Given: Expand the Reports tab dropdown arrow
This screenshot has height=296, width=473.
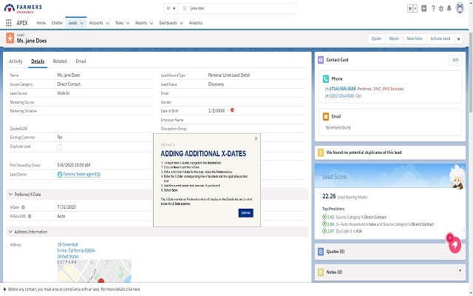Looking at the screenshot, I should click(x=152, y=23).
